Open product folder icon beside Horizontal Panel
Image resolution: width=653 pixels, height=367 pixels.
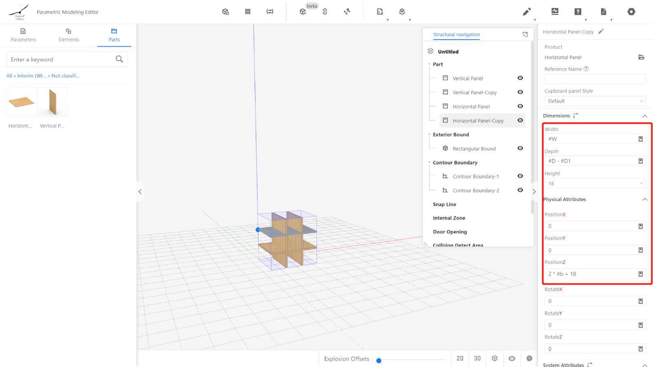click(x=641, y=57)
